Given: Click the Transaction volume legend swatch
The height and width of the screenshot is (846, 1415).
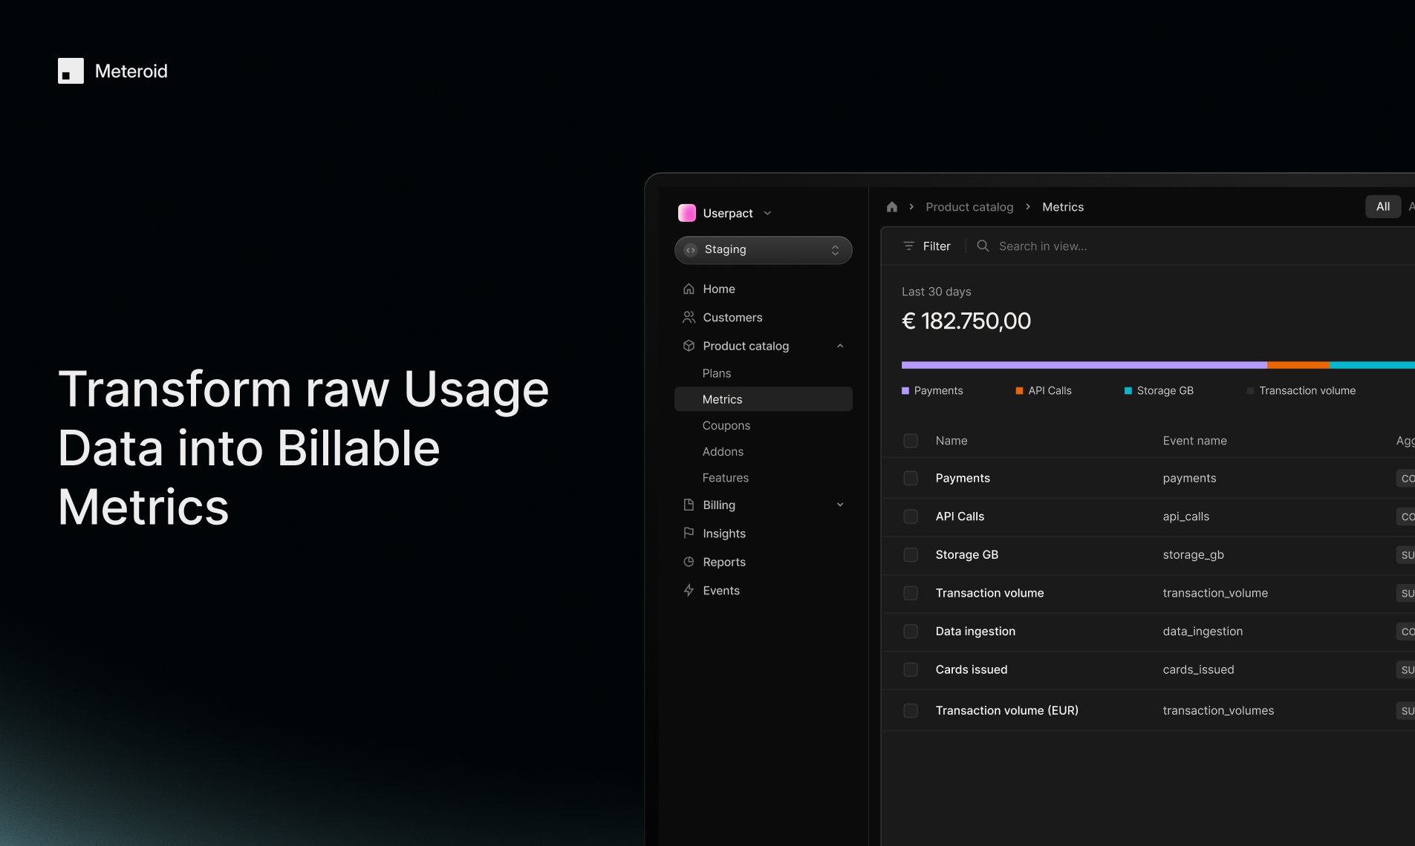Looking at the screenshot, I should (1250, 391).
